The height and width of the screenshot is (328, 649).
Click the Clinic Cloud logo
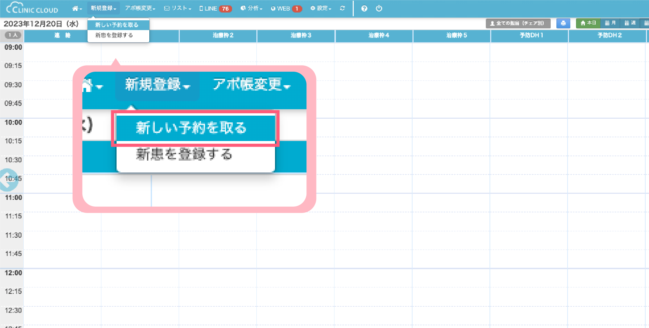32,8
